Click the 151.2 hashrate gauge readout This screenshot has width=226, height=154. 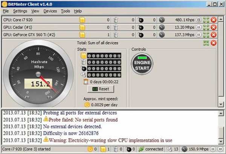[x=38, y=84]
